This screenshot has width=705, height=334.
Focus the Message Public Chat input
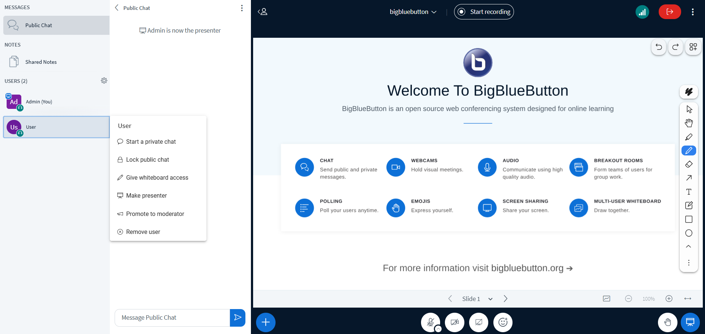(x=172, y=318)
